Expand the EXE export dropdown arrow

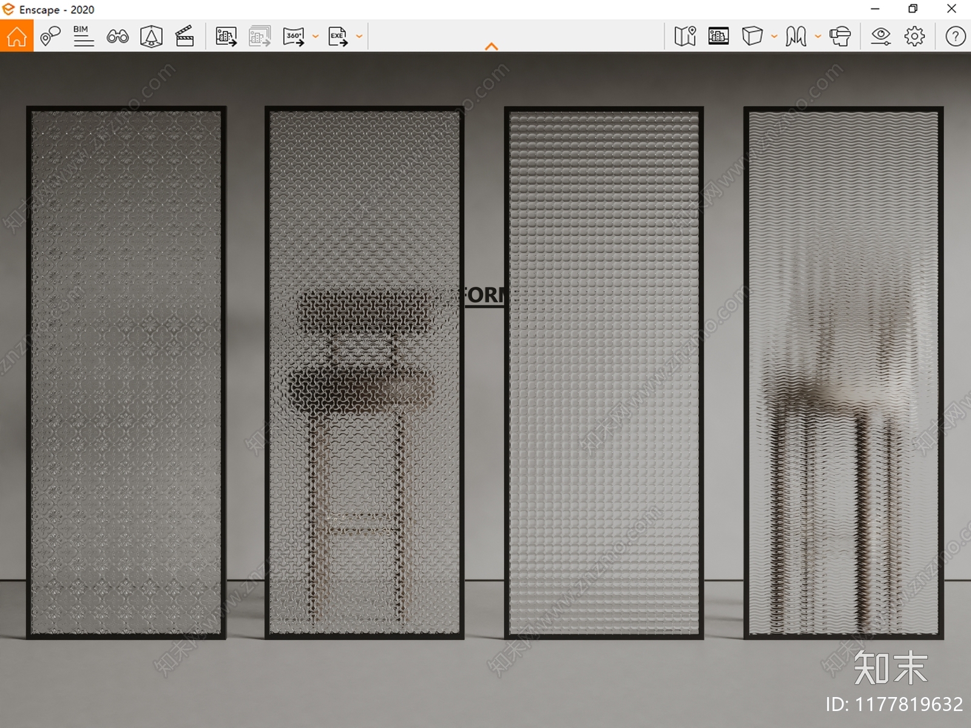359,36
